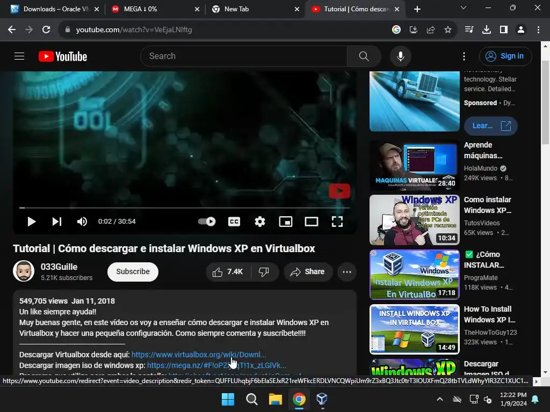Like the video with 7.4K likes

(x=228, y=272)
